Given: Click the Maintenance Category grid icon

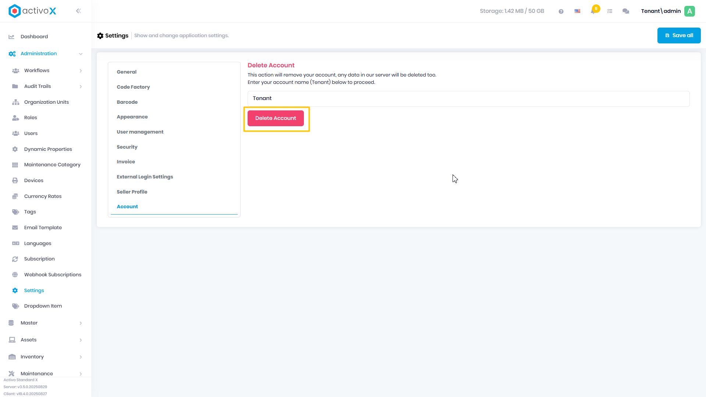Looking at the screenshot, I should (x=15, y=165).
